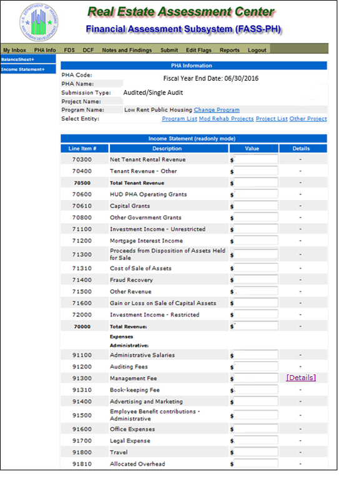Click the Income Statement (readonly mode) header
Viewport: 339px width, 477px height.
pos(192,139)
